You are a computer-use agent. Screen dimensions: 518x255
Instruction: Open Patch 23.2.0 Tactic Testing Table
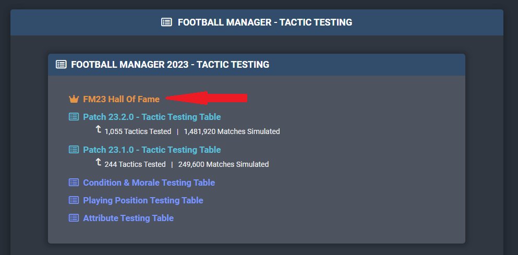152,117
